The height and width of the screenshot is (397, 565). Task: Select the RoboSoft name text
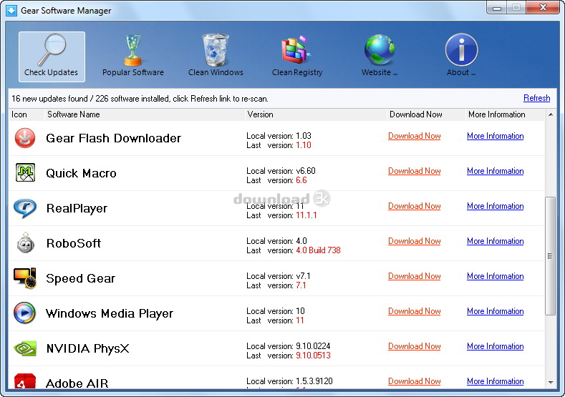coord(74,243)
